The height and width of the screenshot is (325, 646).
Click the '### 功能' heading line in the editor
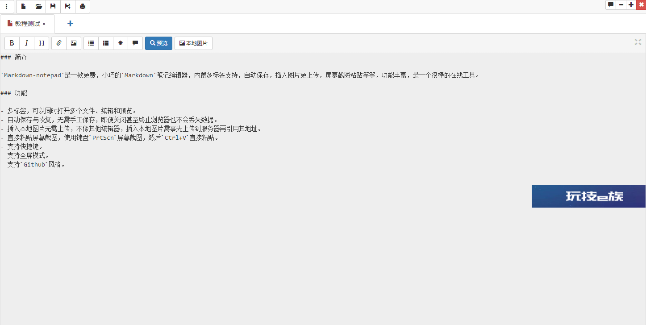[14, 93]
